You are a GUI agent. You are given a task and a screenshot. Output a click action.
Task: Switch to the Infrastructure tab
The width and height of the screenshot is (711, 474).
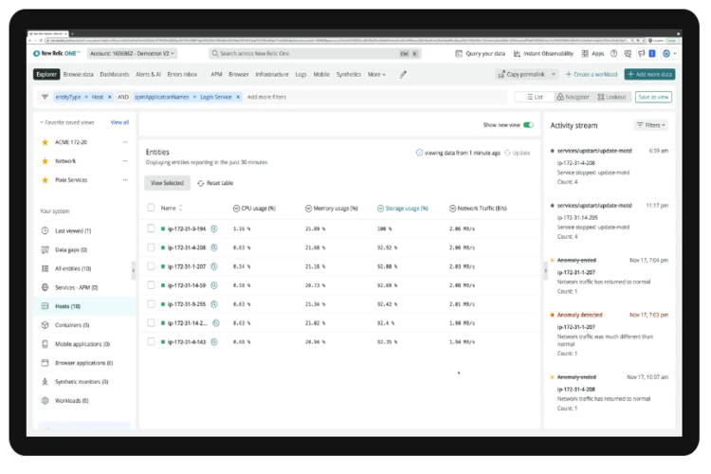pos(272,74)
